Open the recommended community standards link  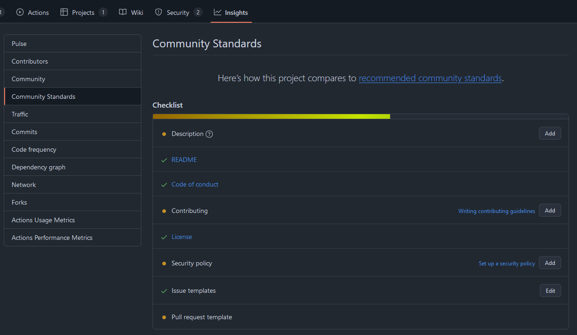point(430,78)
